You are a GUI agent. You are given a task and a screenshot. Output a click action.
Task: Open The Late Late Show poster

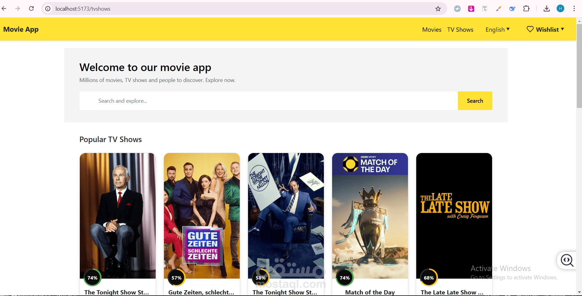pos(454,216)
